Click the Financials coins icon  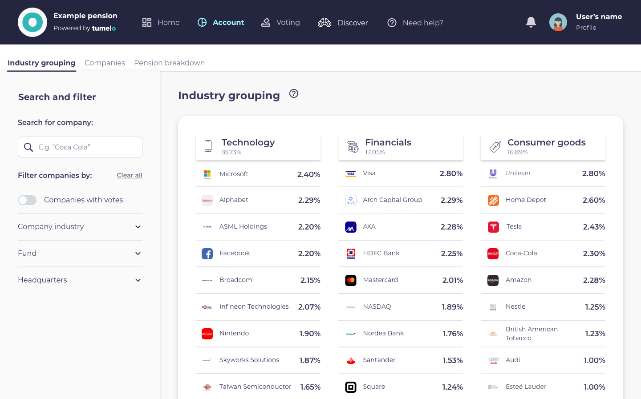pos(353,146)
